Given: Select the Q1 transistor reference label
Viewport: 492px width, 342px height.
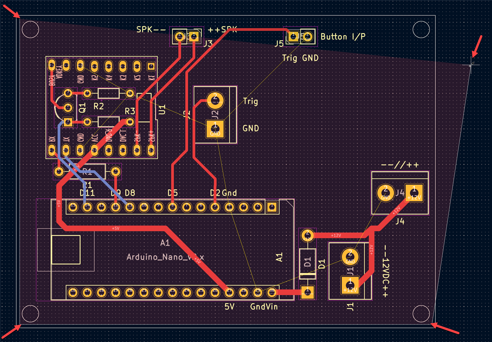Looking at the screenshot, I should coord(82,107).
